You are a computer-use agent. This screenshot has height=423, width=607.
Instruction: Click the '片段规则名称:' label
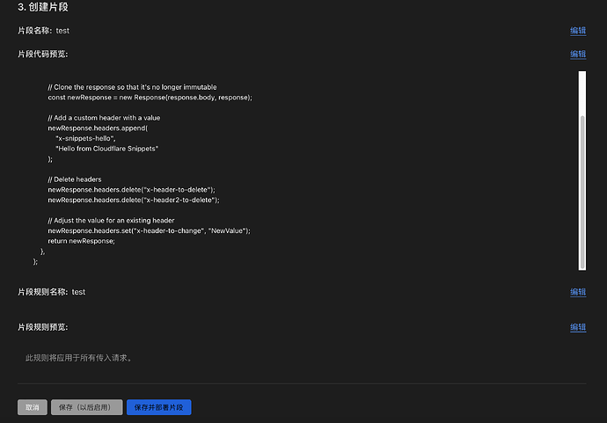pos(43,292)
